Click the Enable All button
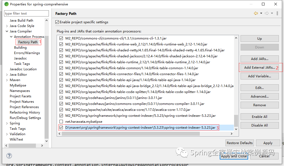The image size is (284, 166). coord(259,117)
